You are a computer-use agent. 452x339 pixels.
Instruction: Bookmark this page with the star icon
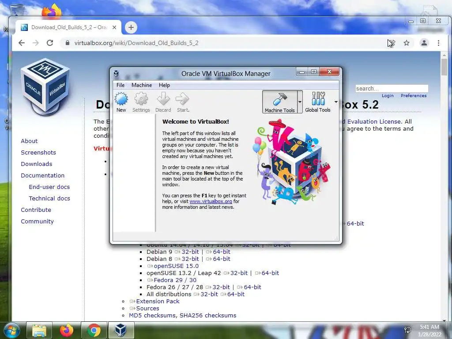coord(407,43)
